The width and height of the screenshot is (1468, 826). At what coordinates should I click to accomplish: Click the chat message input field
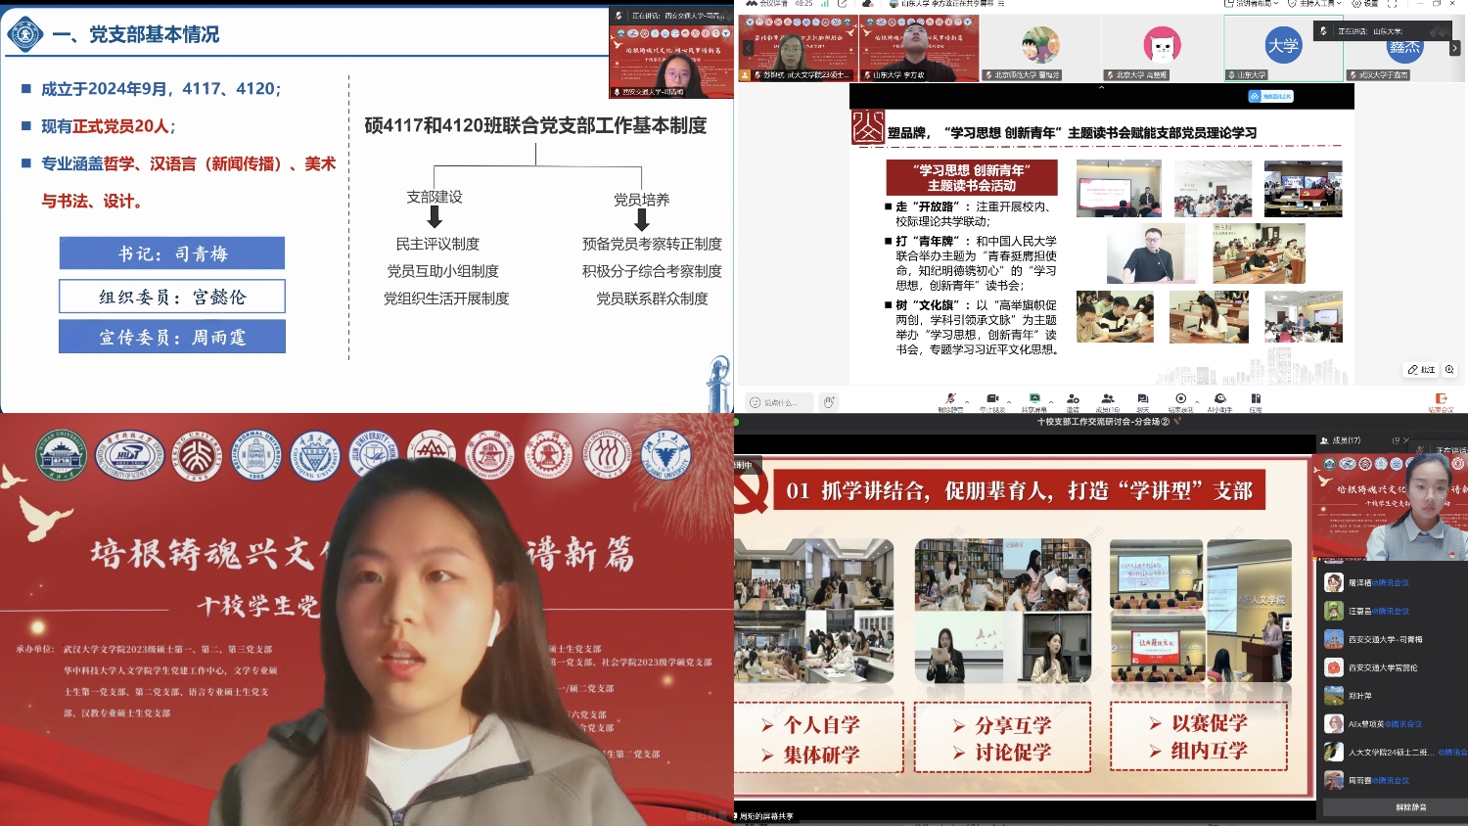click(x=779, y=402)
